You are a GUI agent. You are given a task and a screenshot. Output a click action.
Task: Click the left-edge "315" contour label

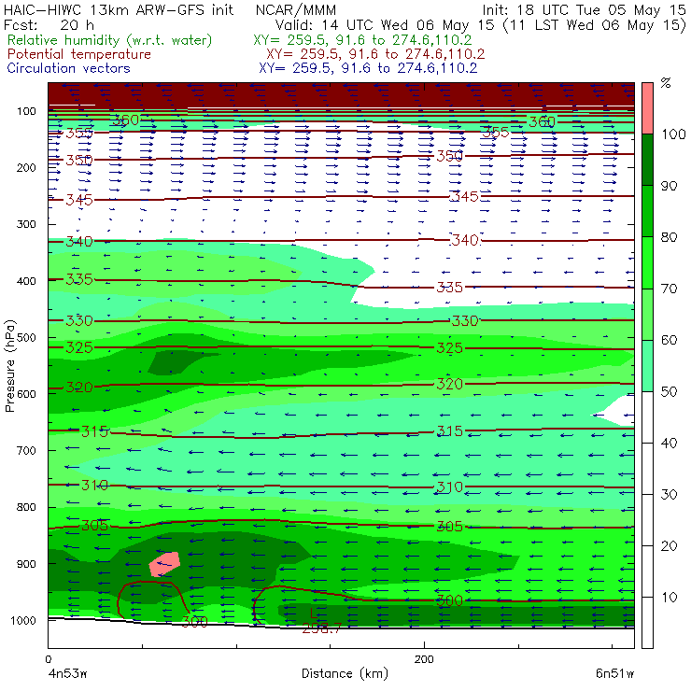coord(94,431)
